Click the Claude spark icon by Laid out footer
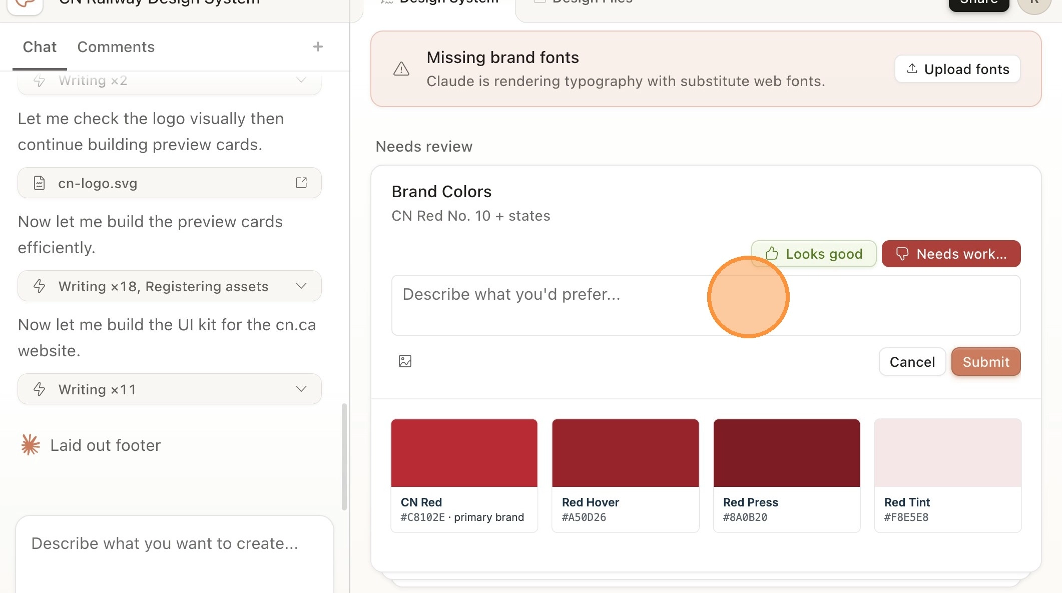This screenshot has width=1062, height=593. [x=31, y=445]
